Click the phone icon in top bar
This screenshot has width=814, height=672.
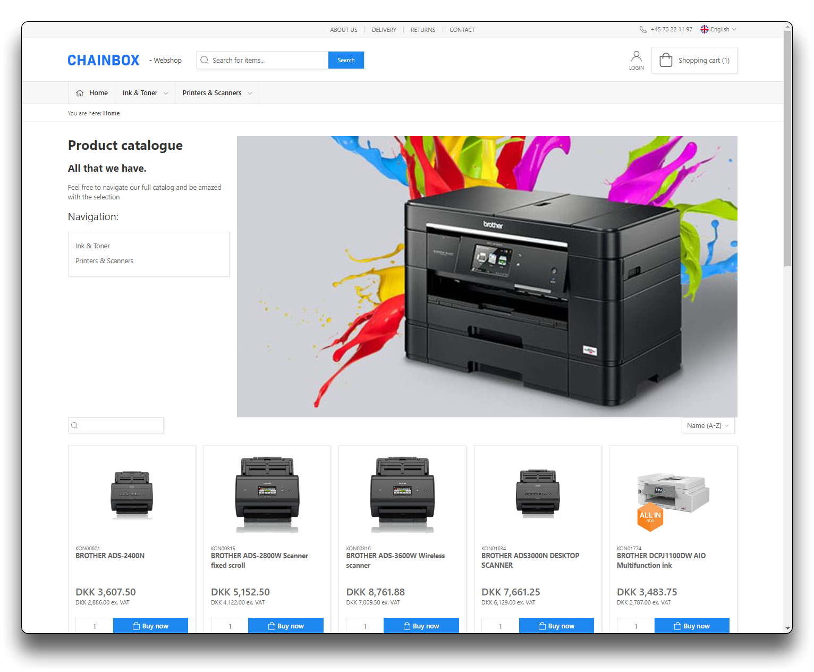click(x=643, y=30)
